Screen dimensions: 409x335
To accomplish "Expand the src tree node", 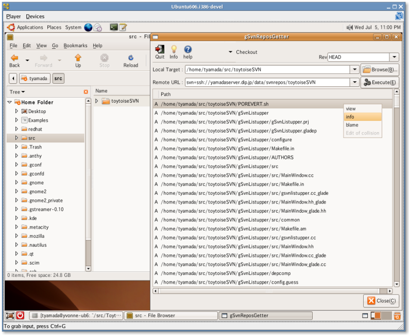I will pos(16,138).
